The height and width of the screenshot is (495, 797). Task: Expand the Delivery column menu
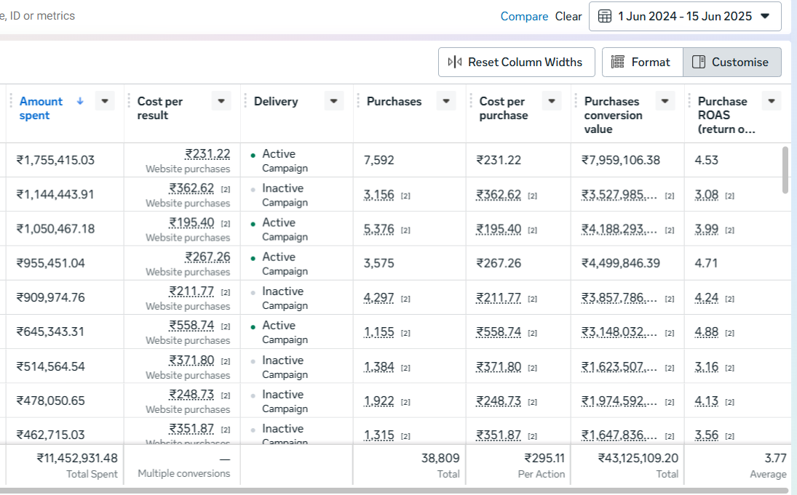333,101
